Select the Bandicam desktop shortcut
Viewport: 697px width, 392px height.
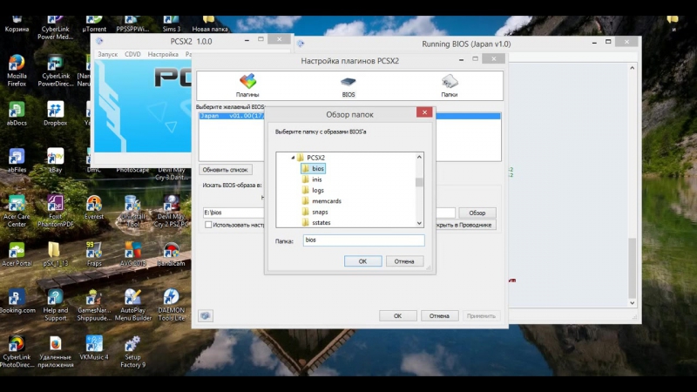[x=171, y=253]
